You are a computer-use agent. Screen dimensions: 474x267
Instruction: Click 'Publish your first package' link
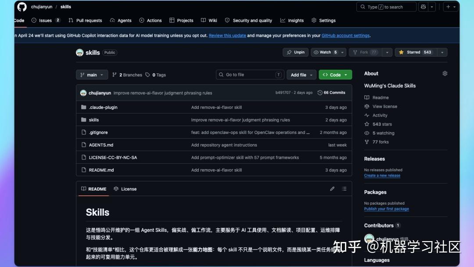coord(386,209)
